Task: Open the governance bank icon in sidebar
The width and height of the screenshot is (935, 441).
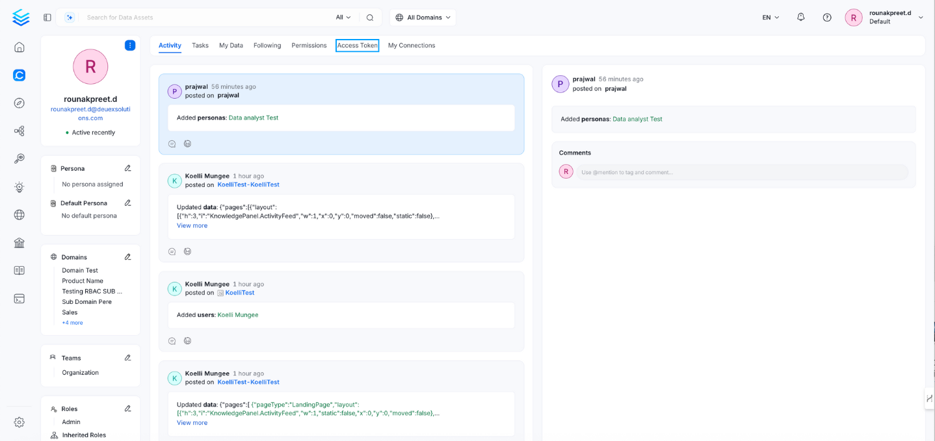Action: click(x=19, y=242)
